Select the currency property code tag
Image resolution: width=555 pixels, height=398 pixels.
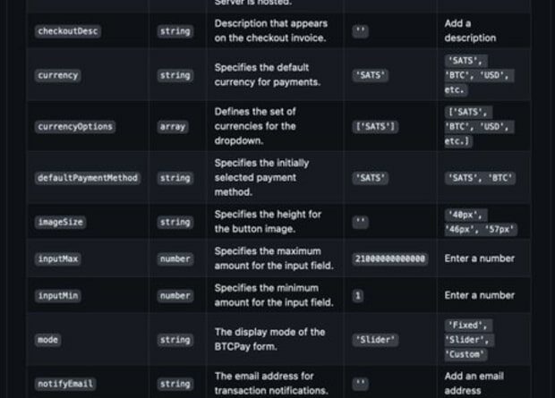[x=57, y=75]
